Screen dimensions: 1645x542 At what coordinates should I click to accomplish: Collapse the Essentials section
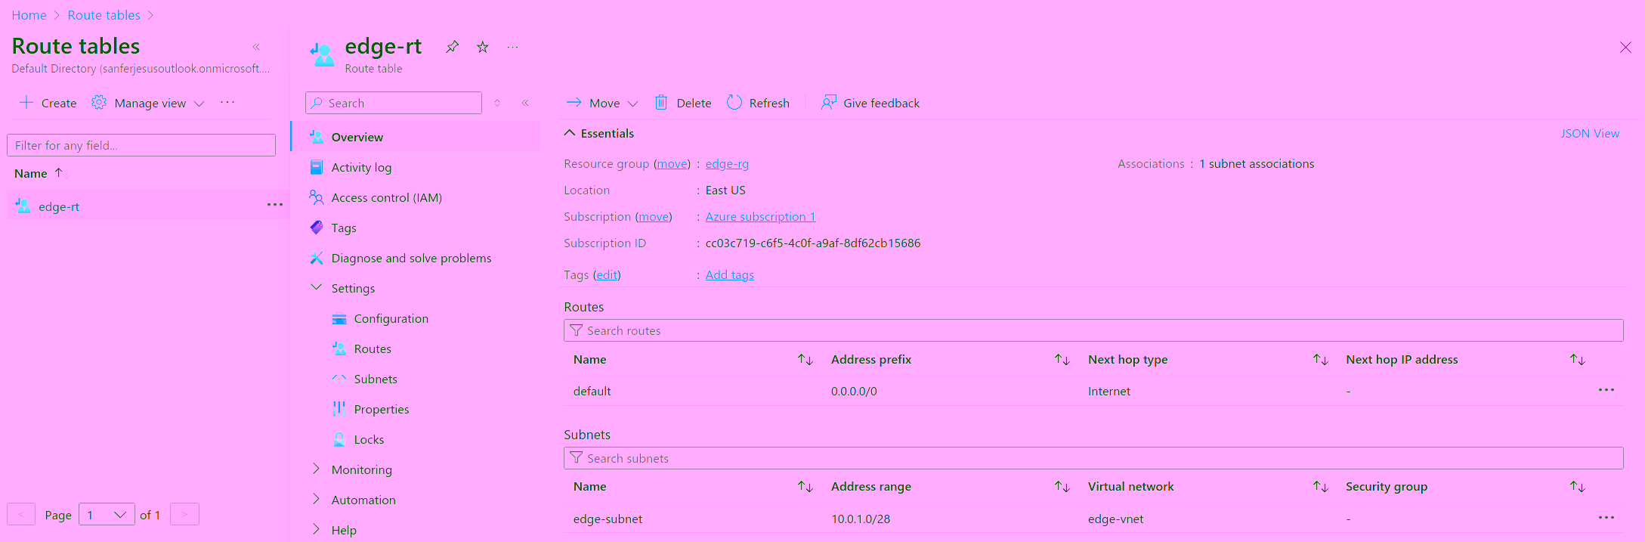pos(599,133)
